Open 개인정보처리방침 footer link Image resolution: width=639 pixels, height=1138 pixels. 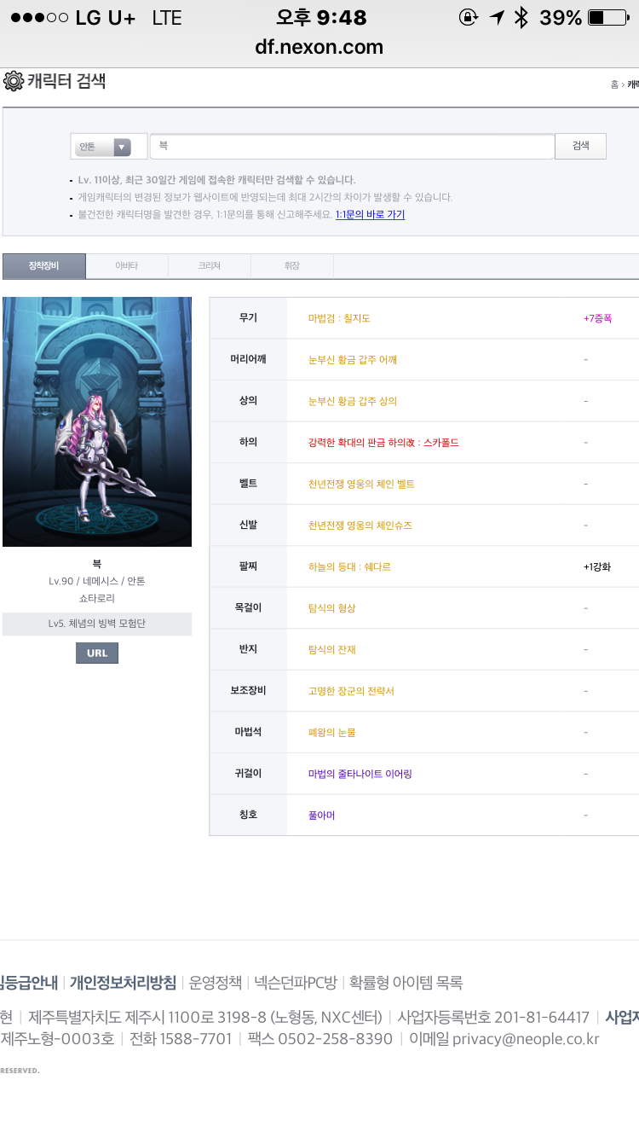coord(123,982)
